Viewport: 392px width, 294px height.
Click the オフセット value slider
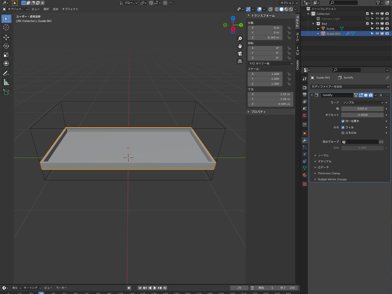click(362, 115)
